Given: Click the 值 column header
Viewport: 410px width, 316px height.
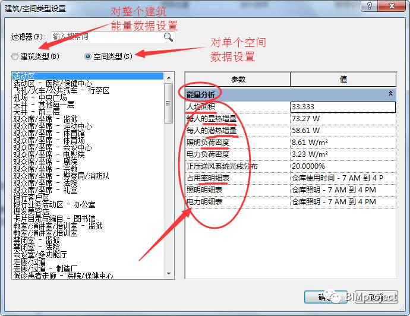Looking at the screenshot, I should pos(343,79).
